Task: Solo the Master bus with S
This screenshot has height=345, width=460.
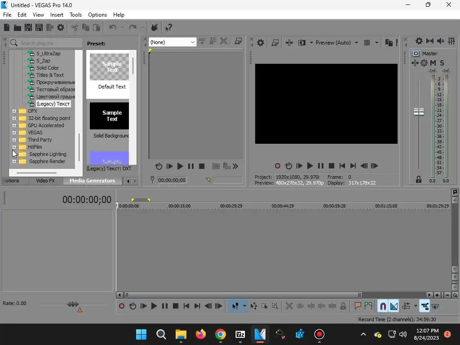Action: click(x=442, y=63)
